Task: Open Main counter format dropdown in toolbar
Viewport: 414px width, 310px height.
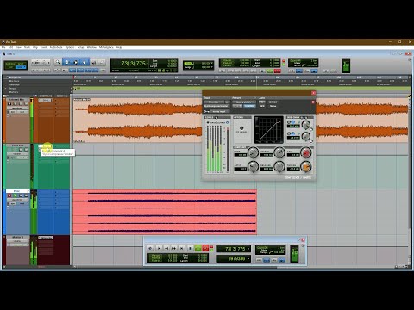Action: point(147,63)
